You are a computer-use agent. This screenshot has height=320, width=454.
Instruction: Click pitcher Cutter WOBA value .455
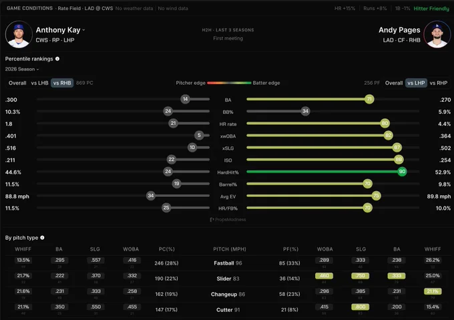point(132,307)
